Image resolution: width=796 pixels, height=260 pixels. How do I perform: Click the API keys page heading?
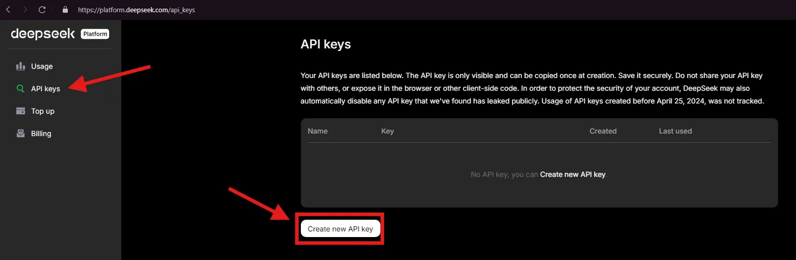[326, 44]
